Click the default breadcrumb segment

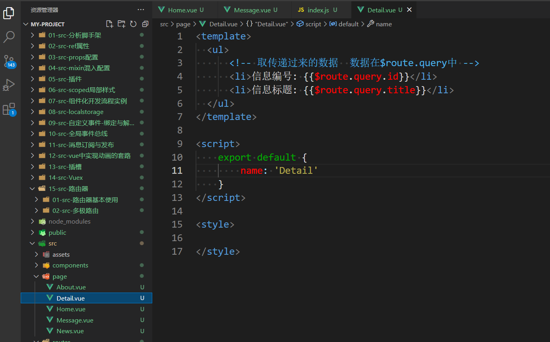[x=344, y=24]
